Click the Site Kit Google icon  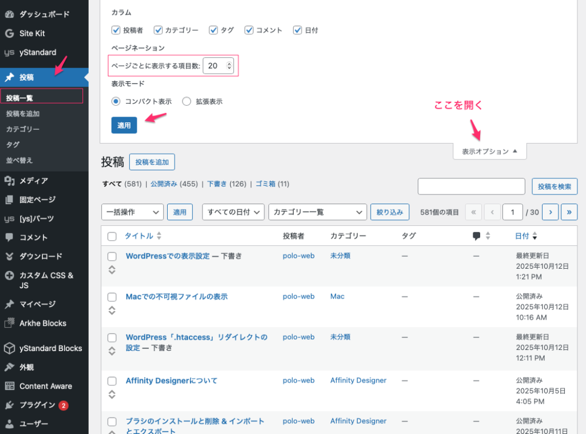click(x=9, y=33)
